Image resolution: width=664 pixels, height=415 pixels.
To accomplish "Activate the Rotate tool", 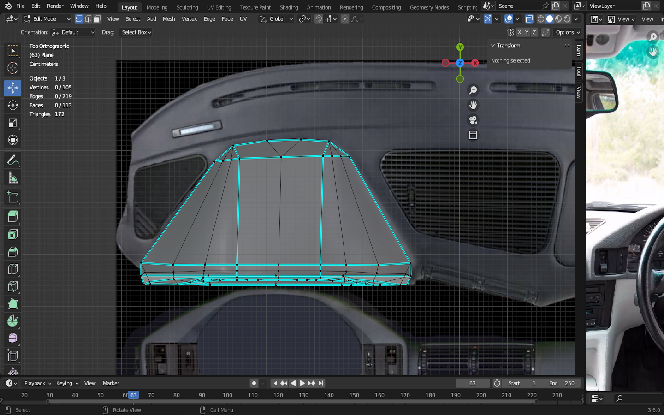I will coord(13,105).
